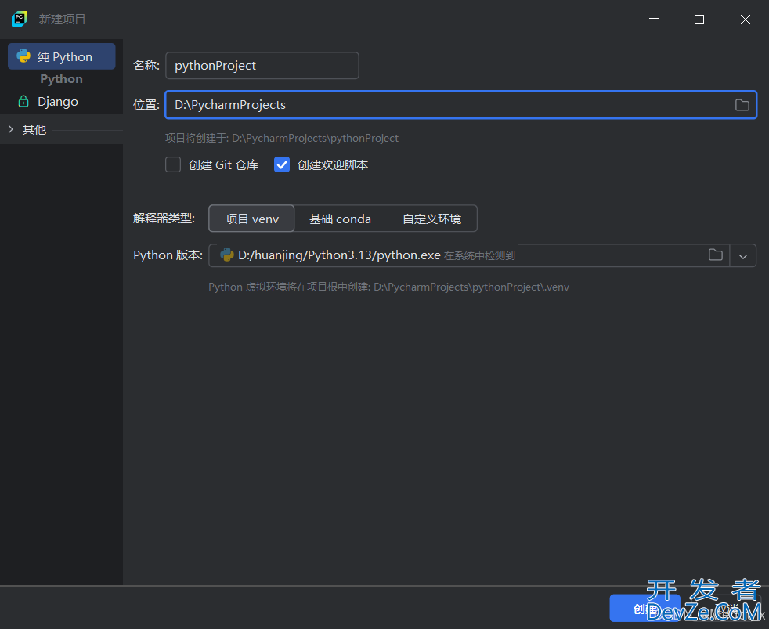
Task: Click the text 项目将创建于 path hint
Action: pos(281,139)
